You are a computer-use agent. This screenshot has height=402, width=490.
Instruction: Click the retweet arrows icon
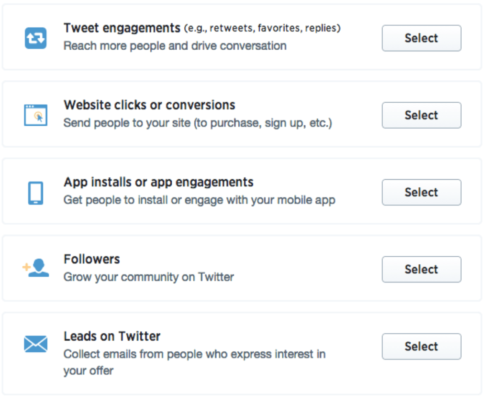(35, 38)
